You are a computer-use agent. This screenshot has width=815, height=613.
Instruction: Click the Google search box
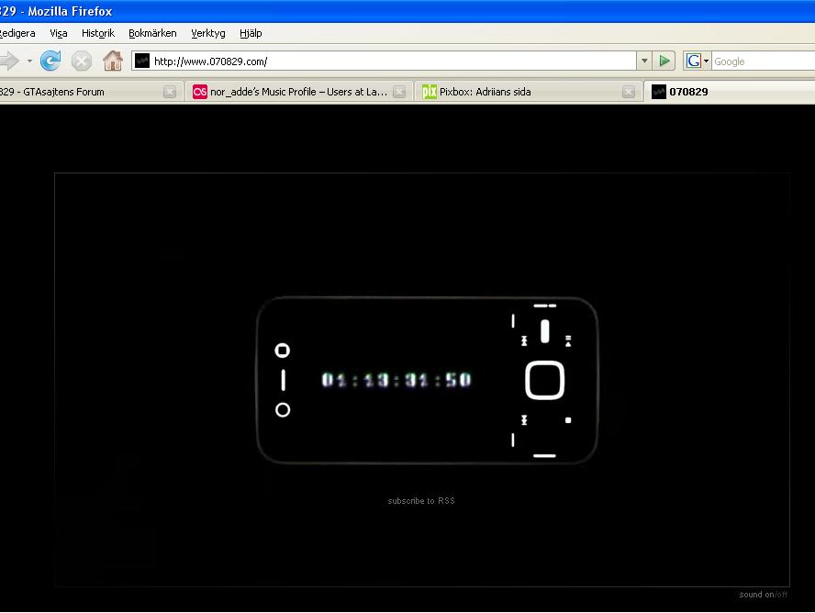tap(763, 61)
